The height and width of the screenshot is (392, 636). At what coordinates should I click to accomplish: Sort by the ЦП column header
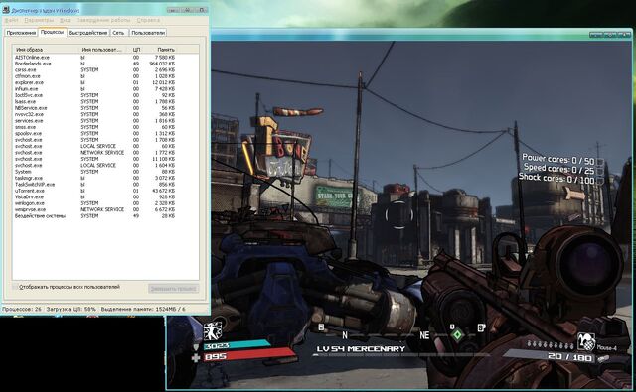coord(137,50)
